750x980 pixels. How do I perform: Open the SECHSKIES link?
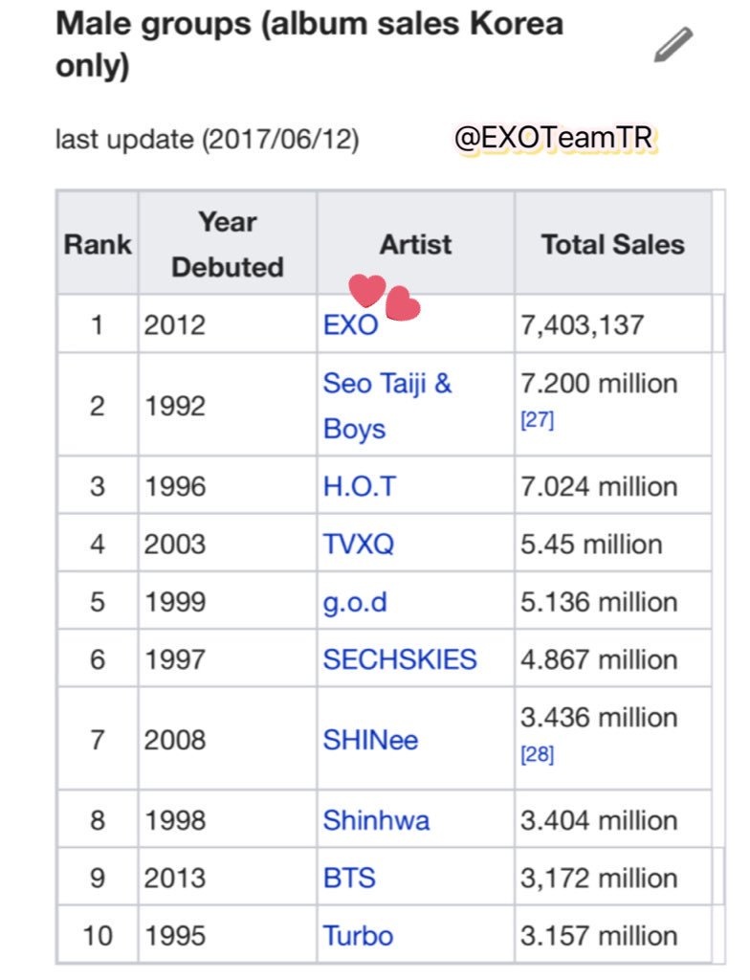[400, 659]
